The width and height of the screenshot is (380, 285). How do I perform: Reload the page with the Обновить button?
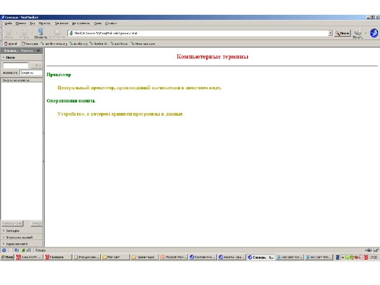pyautogui.click(x=41, y=33)
